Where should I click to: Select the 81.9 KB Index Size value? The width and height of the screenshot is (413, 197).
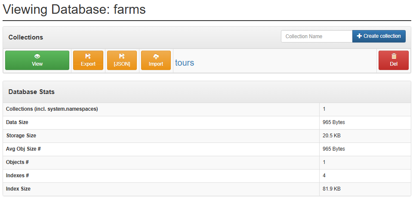pyautogui.click(x=332, y=189)
